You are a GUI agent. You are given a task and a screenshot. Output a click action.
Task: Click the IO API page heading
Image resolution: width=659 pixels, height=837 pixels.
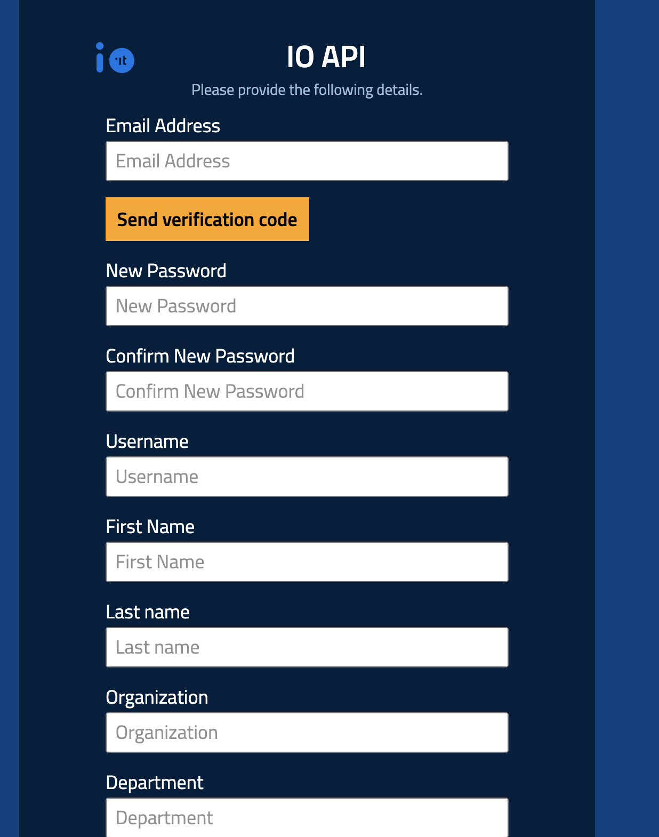point(326,57)
